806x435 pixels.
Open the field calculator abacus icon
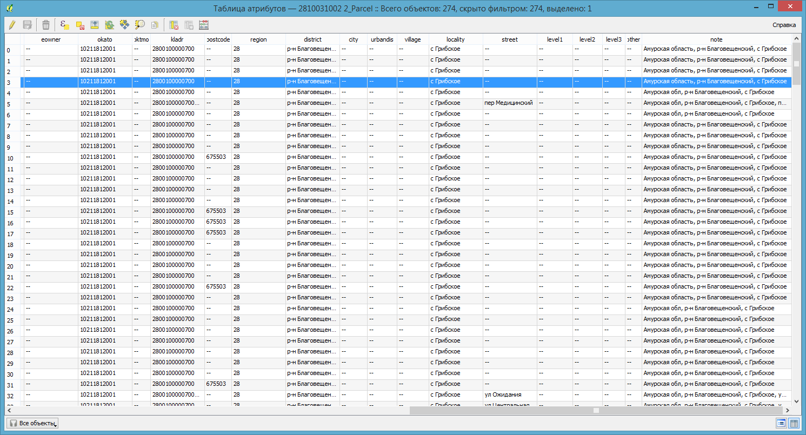click(x=204, y=25)
